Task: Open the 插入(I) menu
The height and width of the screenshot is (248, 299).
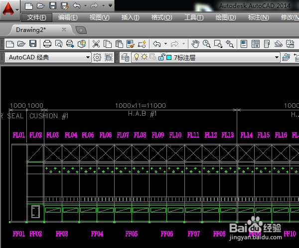Action: (x=130, y=17)
